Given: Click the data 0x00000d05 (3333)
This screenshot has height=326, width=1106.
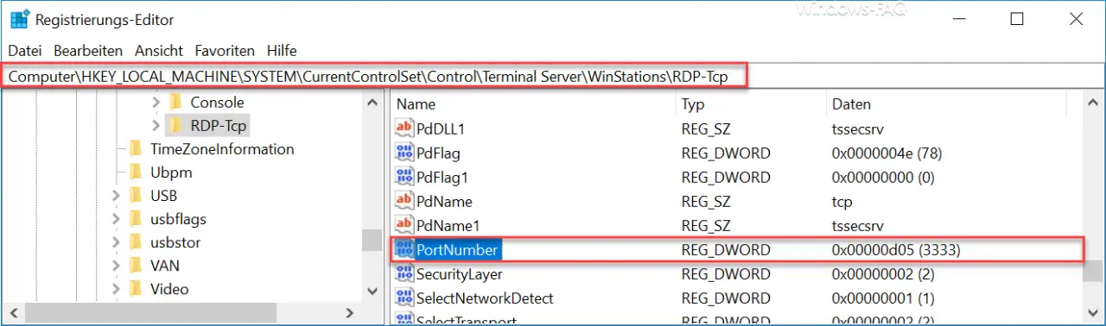Looking at the screenshot, I should pyautogui.click(x=897, y=250).
